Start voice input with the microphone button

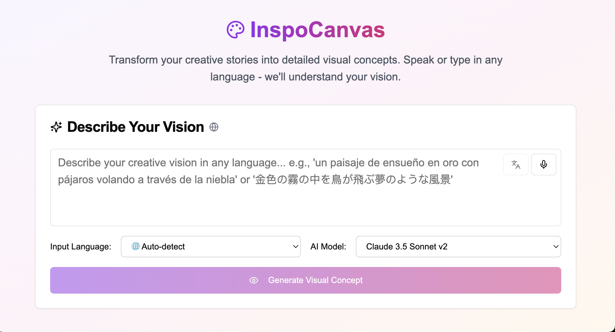(544, 164)
